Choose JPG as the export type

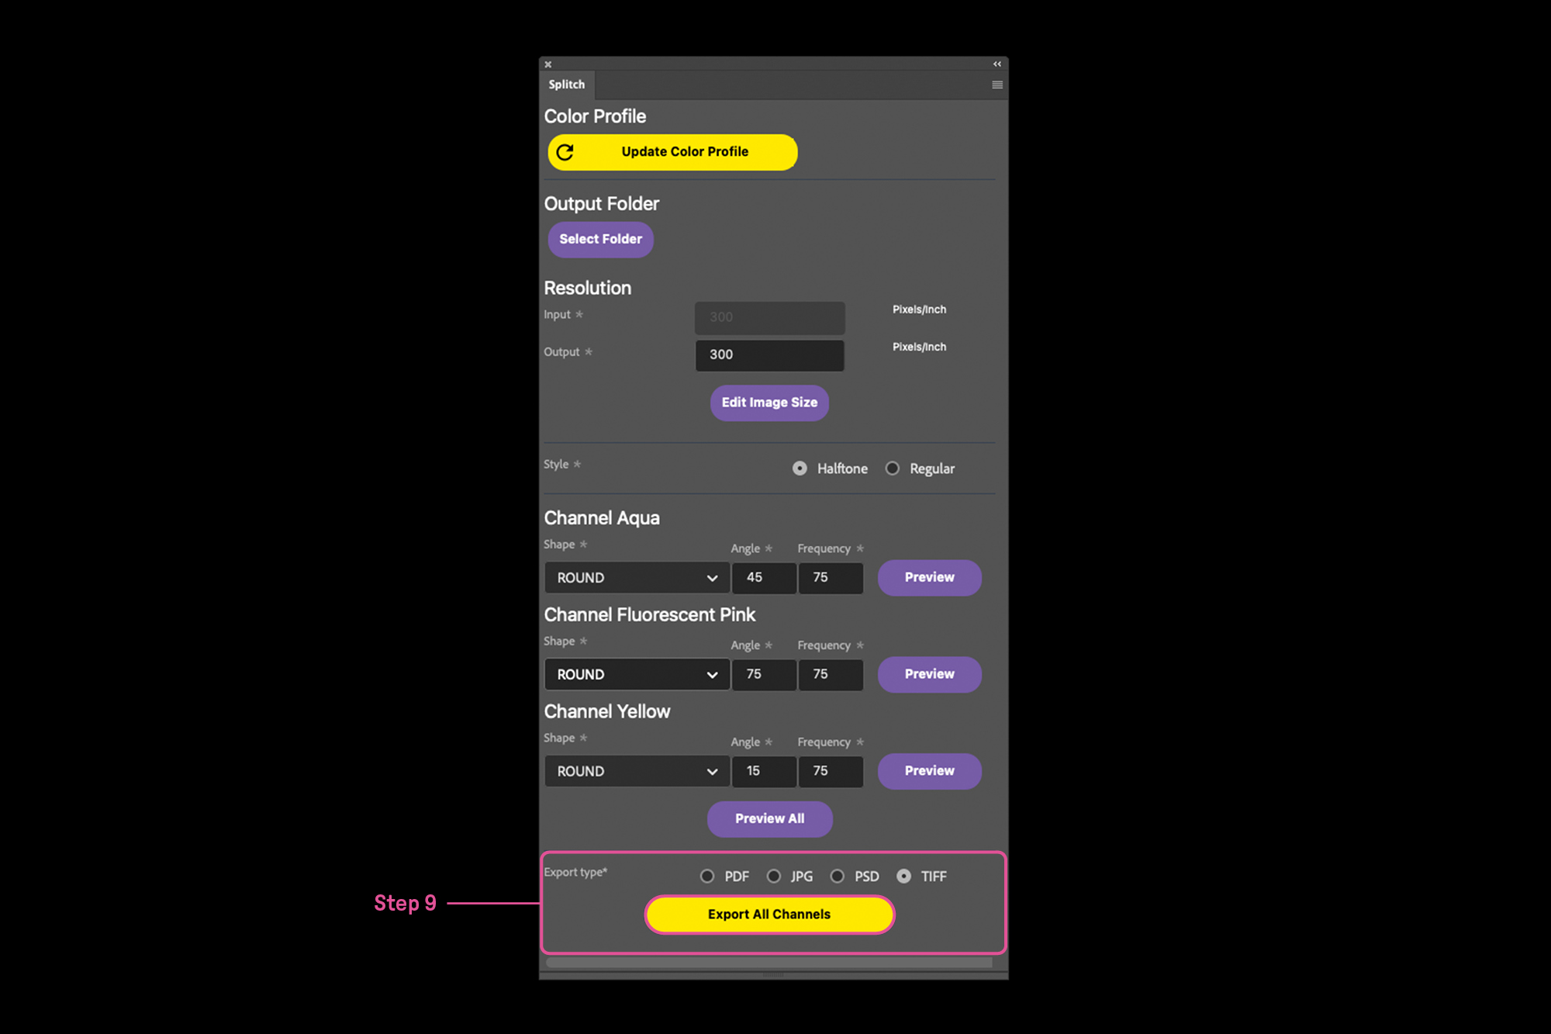tap(774, 876)
